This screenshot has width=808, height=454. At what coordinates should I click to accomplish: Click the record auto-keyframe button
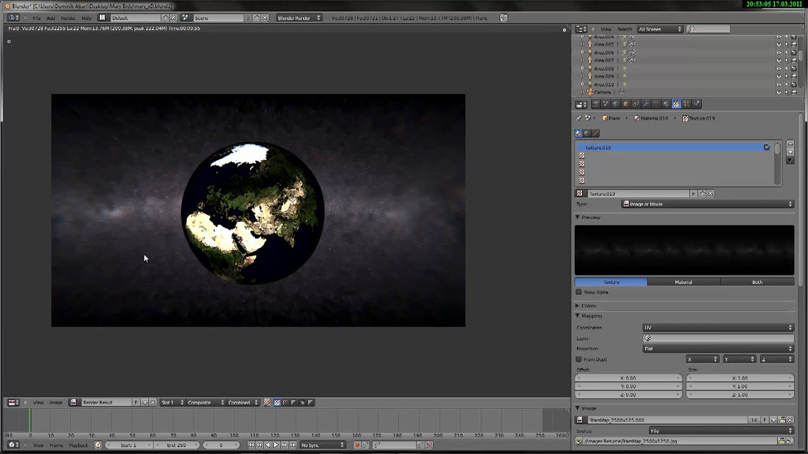pos(357,445)
